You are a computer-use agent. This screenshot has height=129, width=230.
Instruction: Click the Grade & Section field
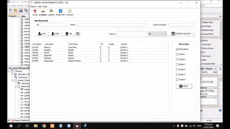(x=181, y=25)
